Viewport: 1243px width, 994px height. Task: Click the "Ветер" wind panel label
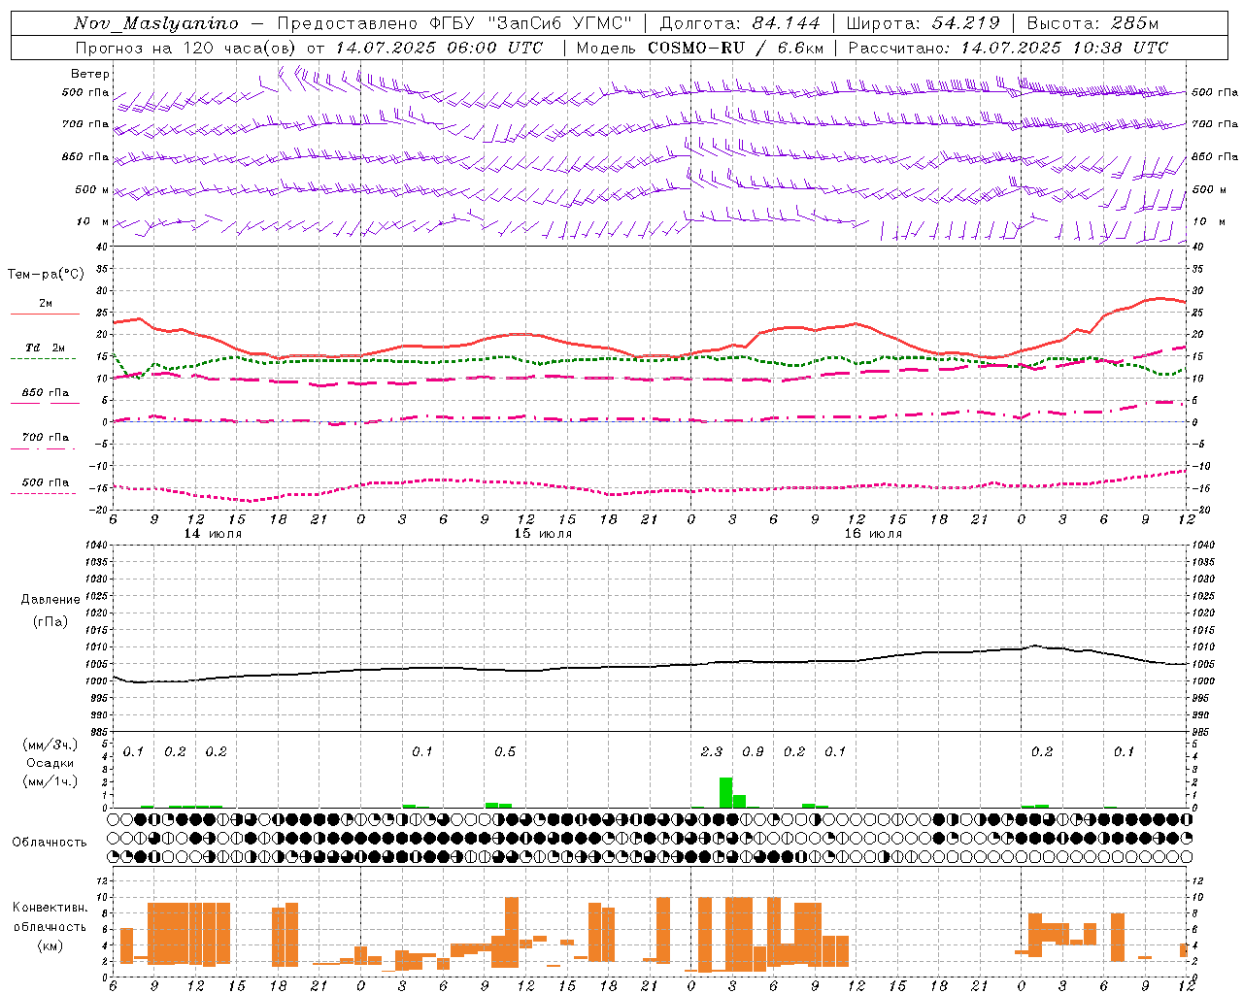click(x=90, y=74)
